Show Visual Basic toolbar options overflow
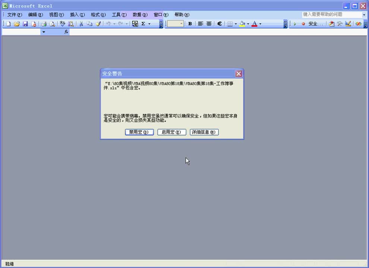 pos(366,24)
